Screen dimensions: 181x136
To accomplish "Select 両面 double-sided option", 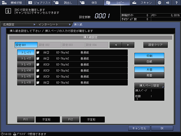I will click(149, 75).
